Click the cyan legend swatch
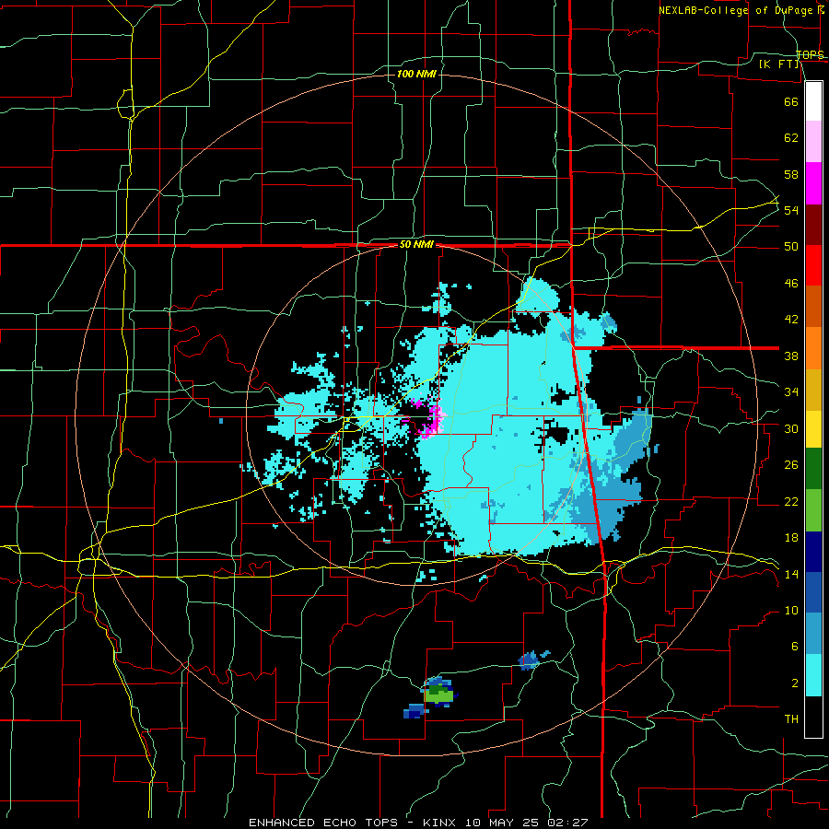Viewport: 829px width, 829px height. [813, 675]
